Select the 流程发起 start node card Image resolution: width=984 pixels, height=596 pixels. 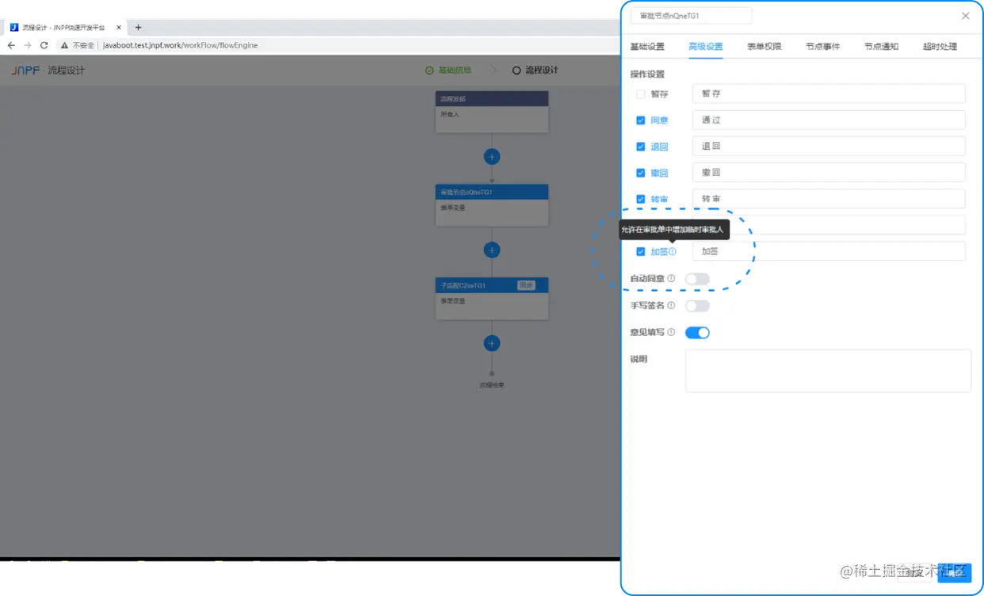tap(492, 112)
